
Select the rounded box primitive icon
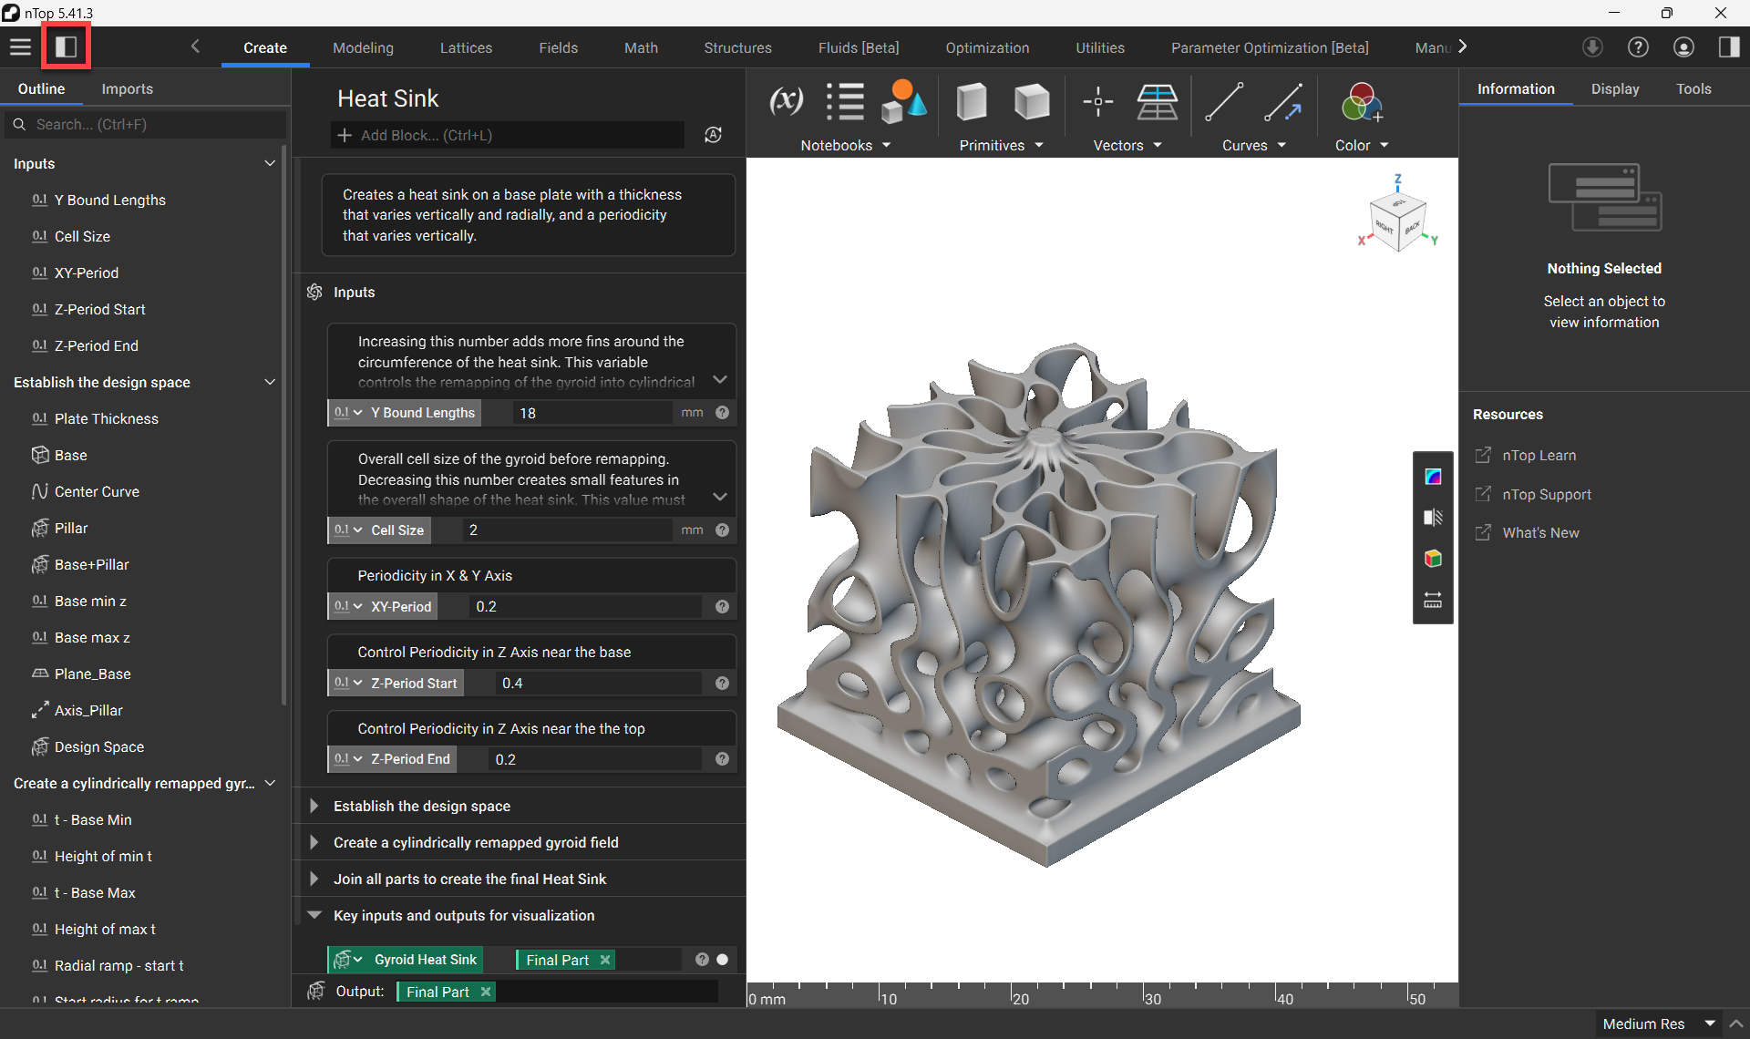pos(1032,102)
